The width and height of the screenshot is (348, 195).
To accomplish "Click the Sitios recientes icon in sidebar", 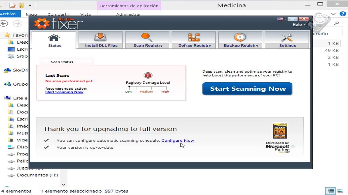I will 11,56.
